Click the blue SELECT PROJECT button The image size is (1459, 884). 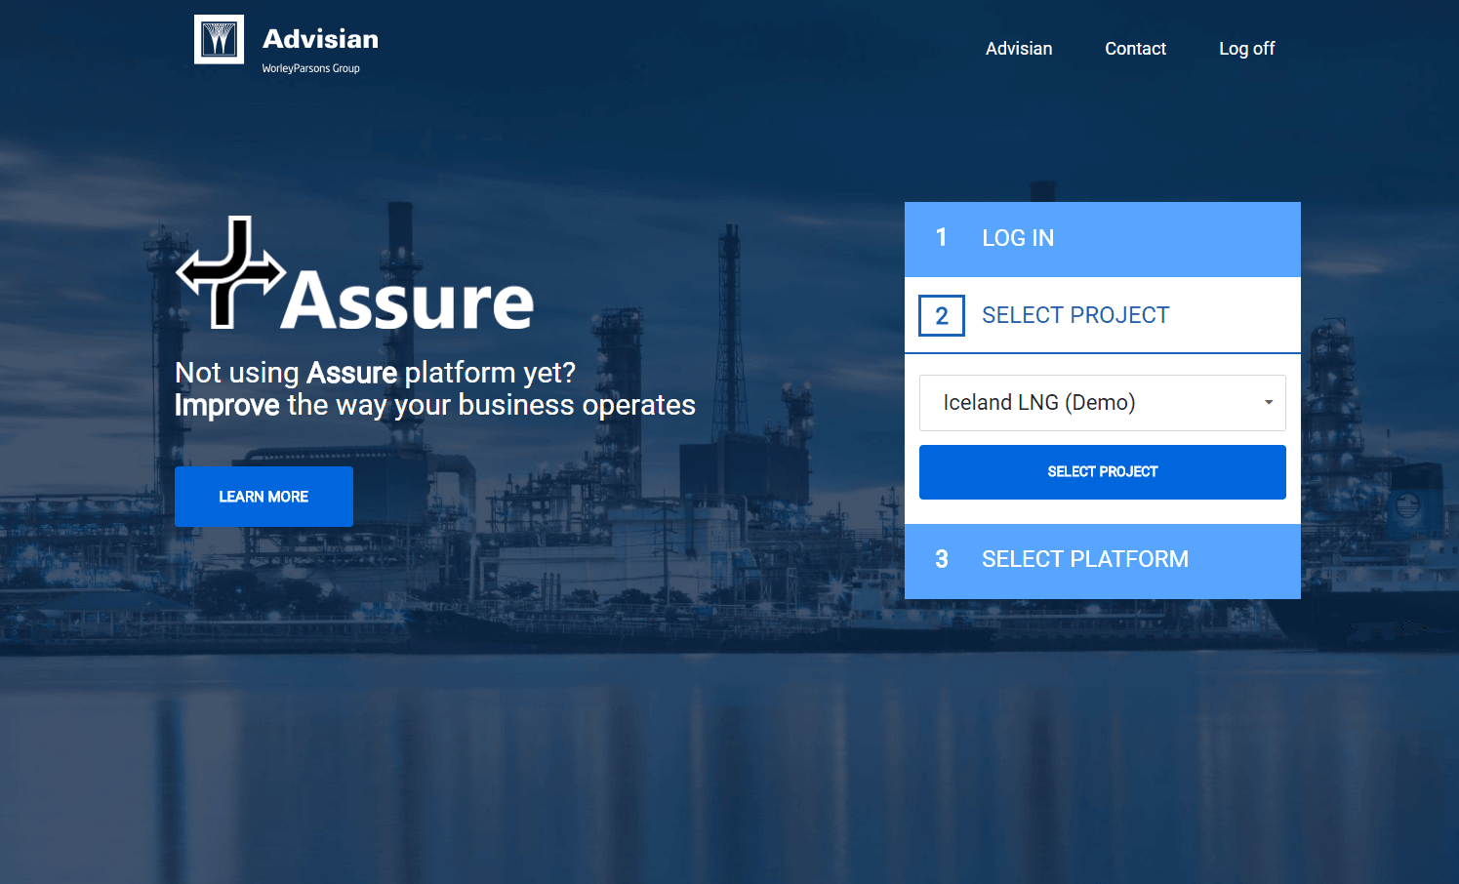[x=1103, y=472]
